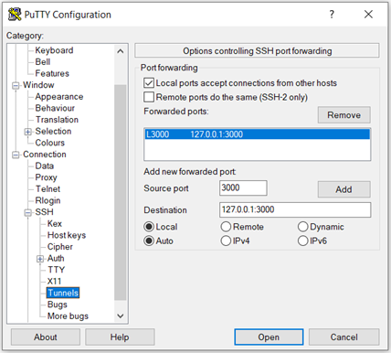Click the question mark help icon
The width and height of the screenshot is (391, 353).
(x=332, y=14)
